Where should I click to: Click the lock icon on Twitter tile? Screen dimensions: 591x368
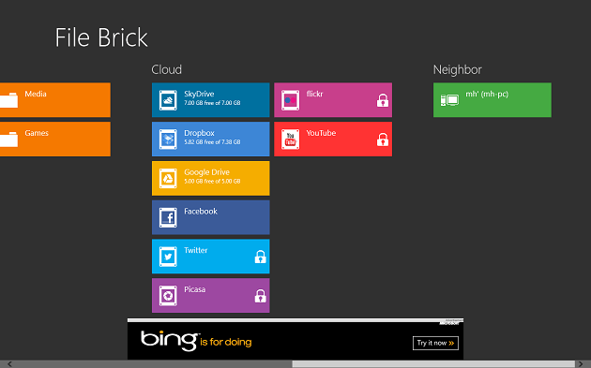click(x=261, y=257)
